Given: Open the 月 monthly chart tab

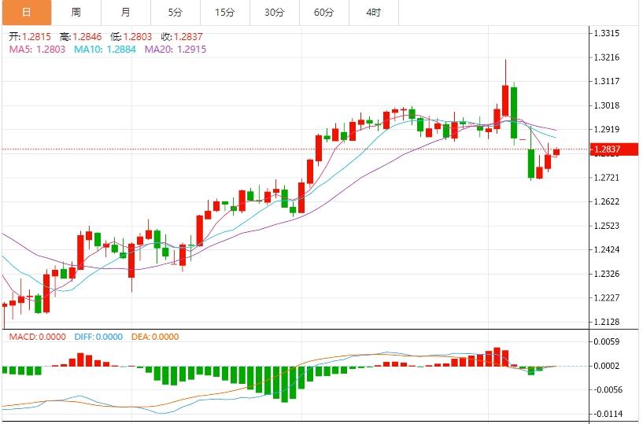Looking at the screenshot, I should pos(126,13).
